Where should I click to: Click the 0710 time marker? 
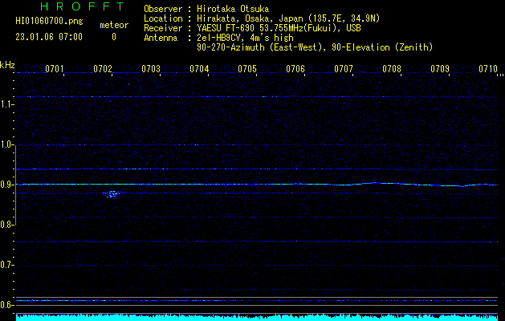pyautogui.click(x=488, y=69)
